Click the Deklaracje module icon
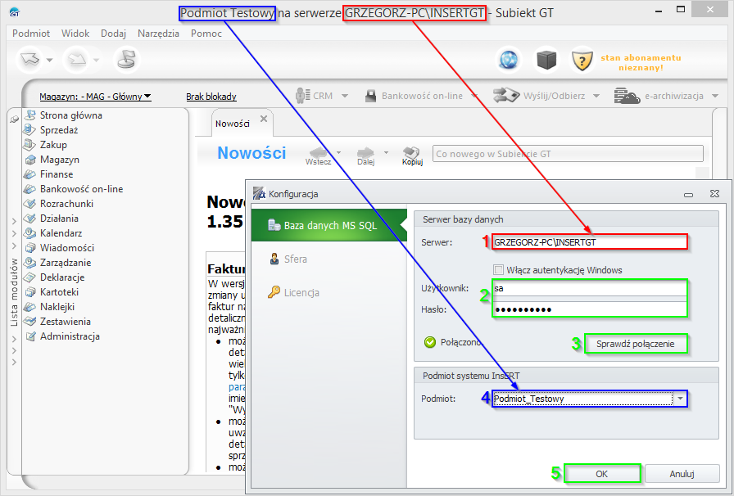The height and width of the screenshot is (496, 734). coord(30,277)
